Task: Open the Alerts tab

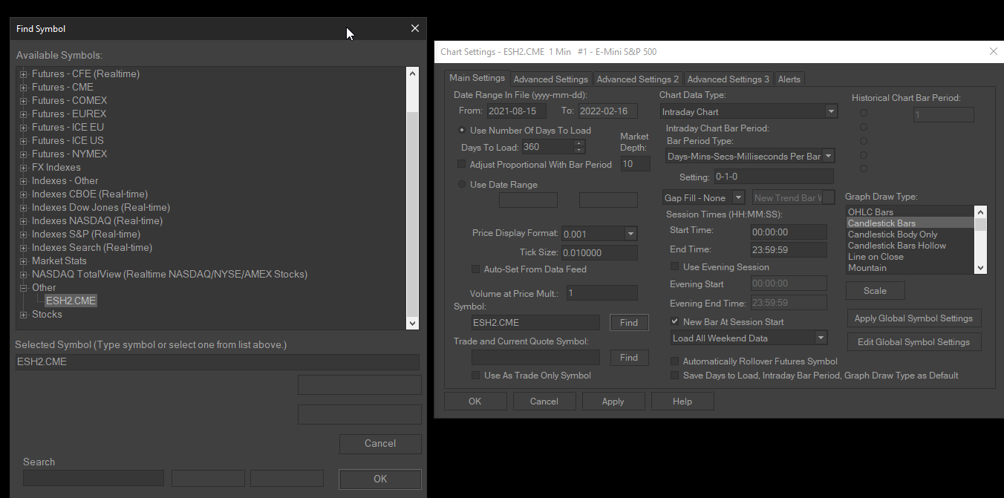Action: tap(789, 79)
